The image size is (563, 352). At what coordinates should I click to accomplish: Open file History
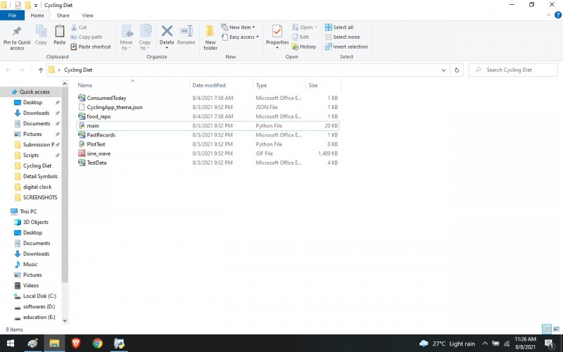pyautogui.click(x=304, y=46)
